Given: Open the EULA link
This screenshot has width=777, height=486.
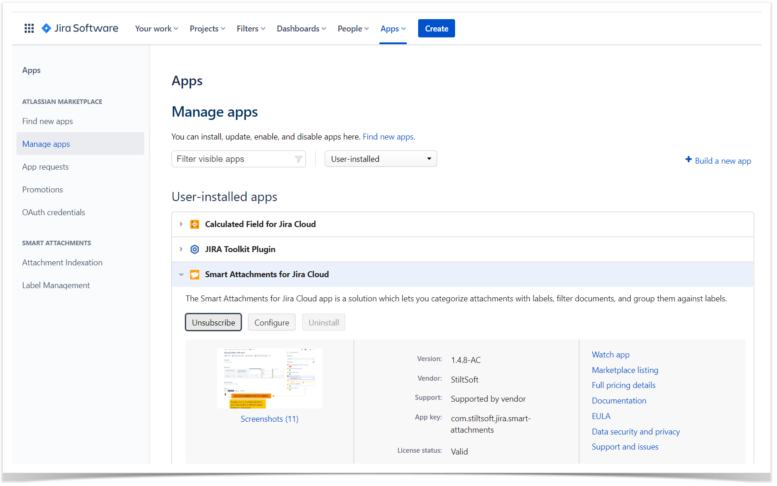Looking at the screenshot, I should coord(601,416).
